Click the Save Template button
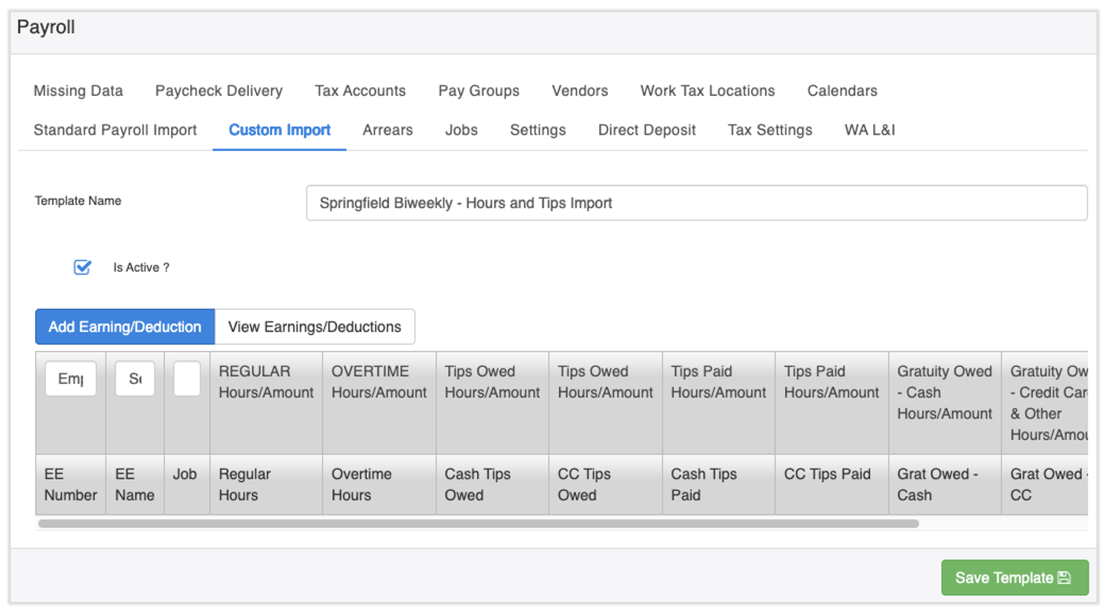This screenshot has width=1108, height=612. (x=1013, y=578)
